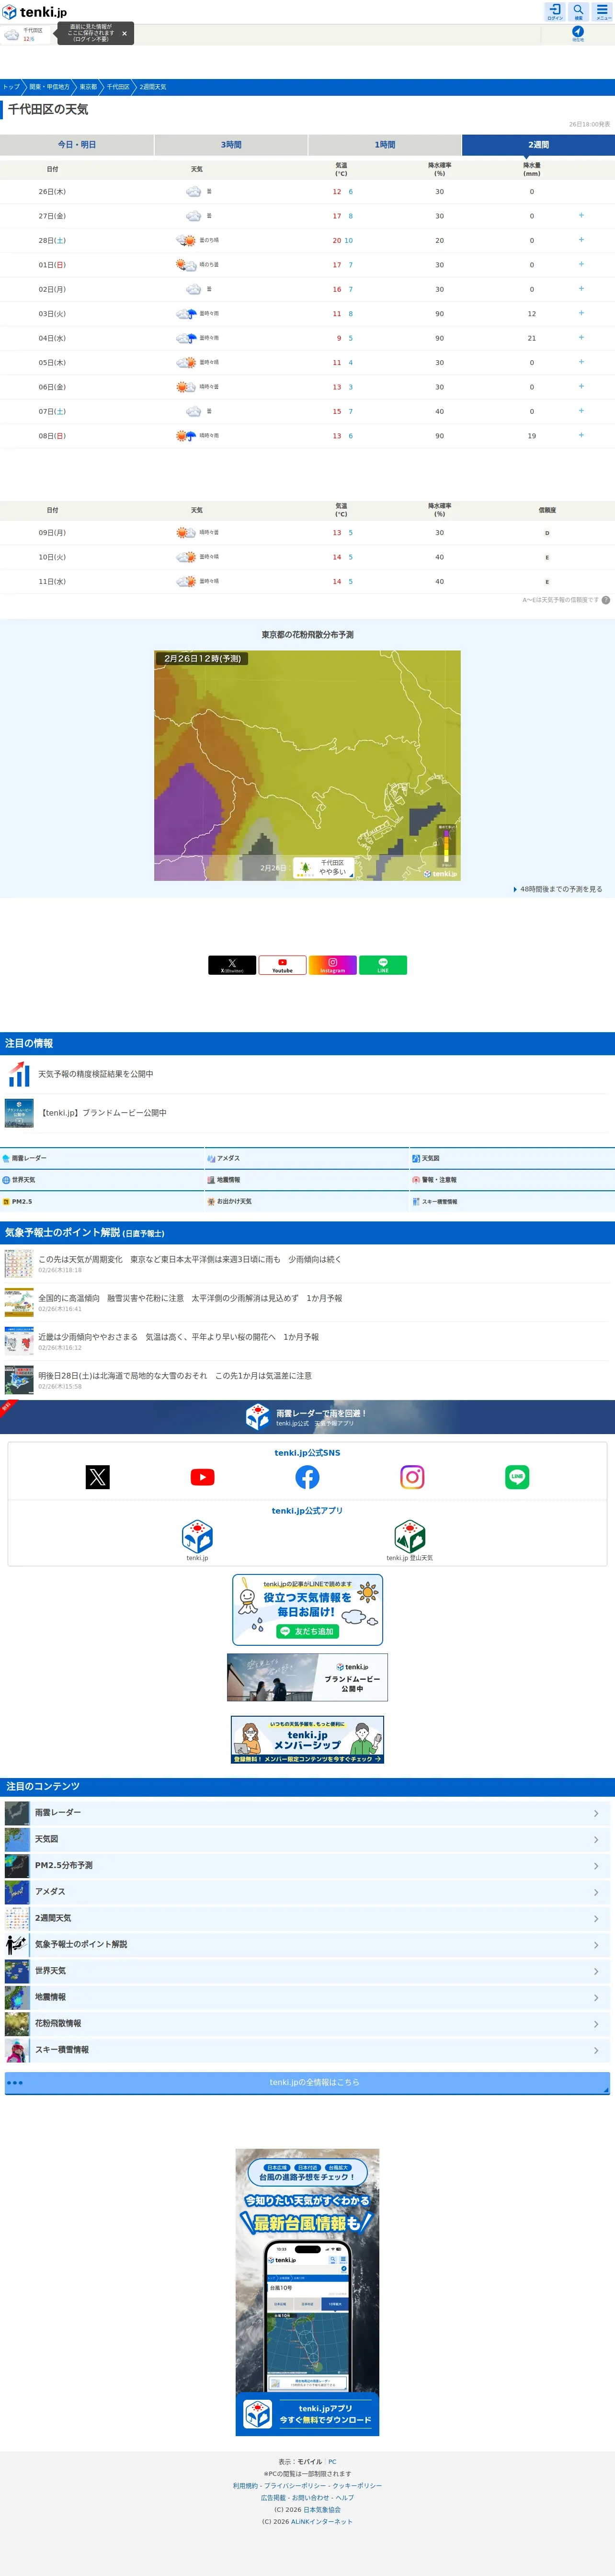Expand the 08日(日) row plus
Viewport: 615px width, 2576px height.
(x=581, y=436)
